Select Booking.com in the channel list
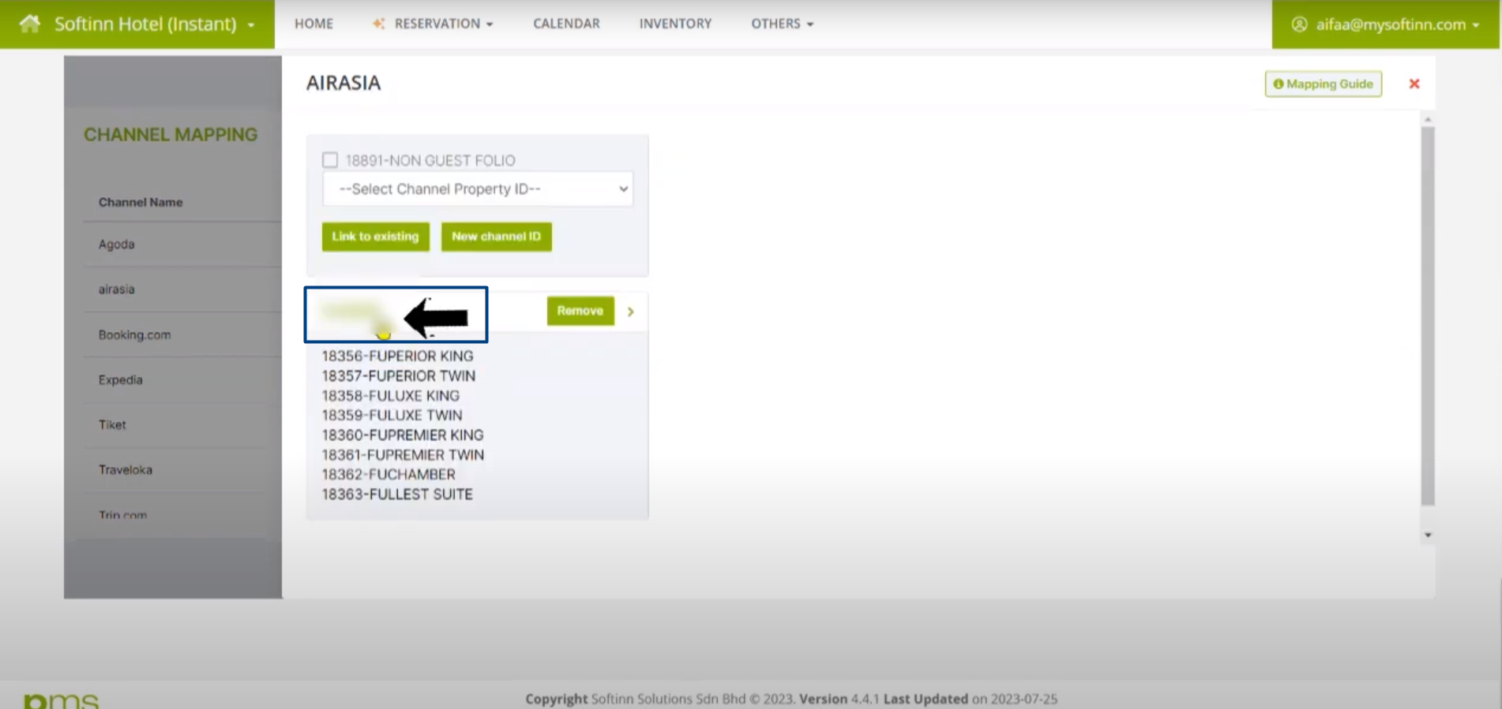 tap(134, 334)
